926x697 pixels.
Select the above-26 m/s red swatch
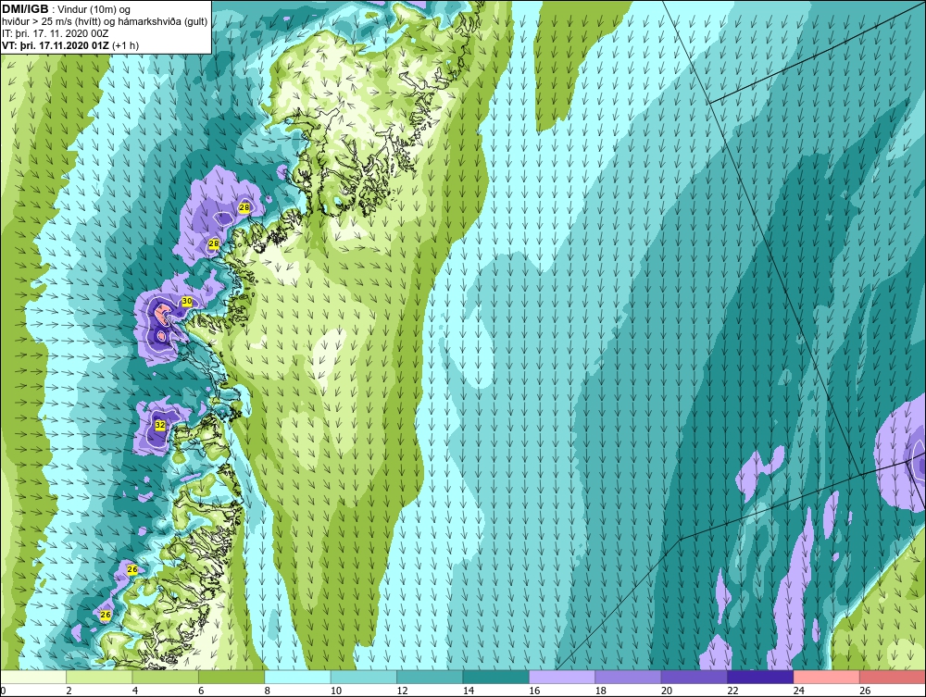tap(893, 677)
